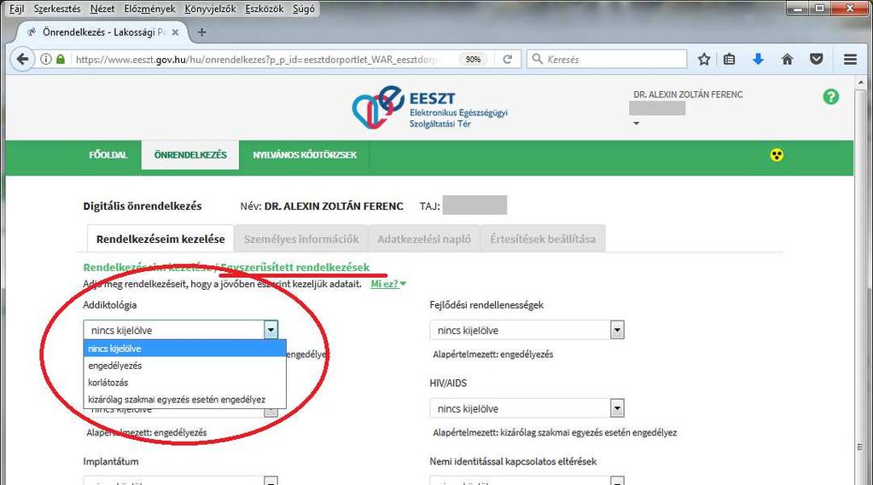Switch to Adatkezelési napló tab
873x485 pixels.
click(424, 239)
